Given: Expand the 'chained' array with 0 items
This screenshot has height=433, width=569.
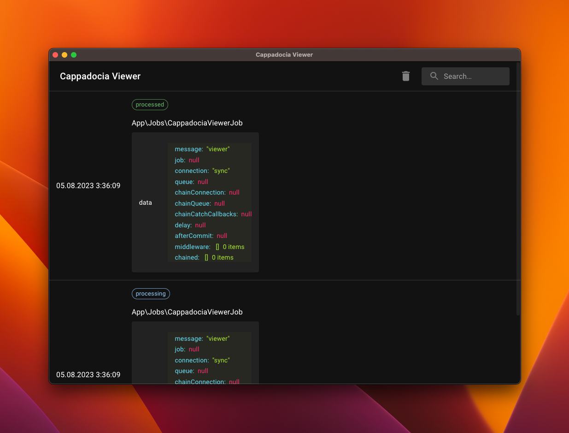Looking at the screenshot, I should click(204, 258).
